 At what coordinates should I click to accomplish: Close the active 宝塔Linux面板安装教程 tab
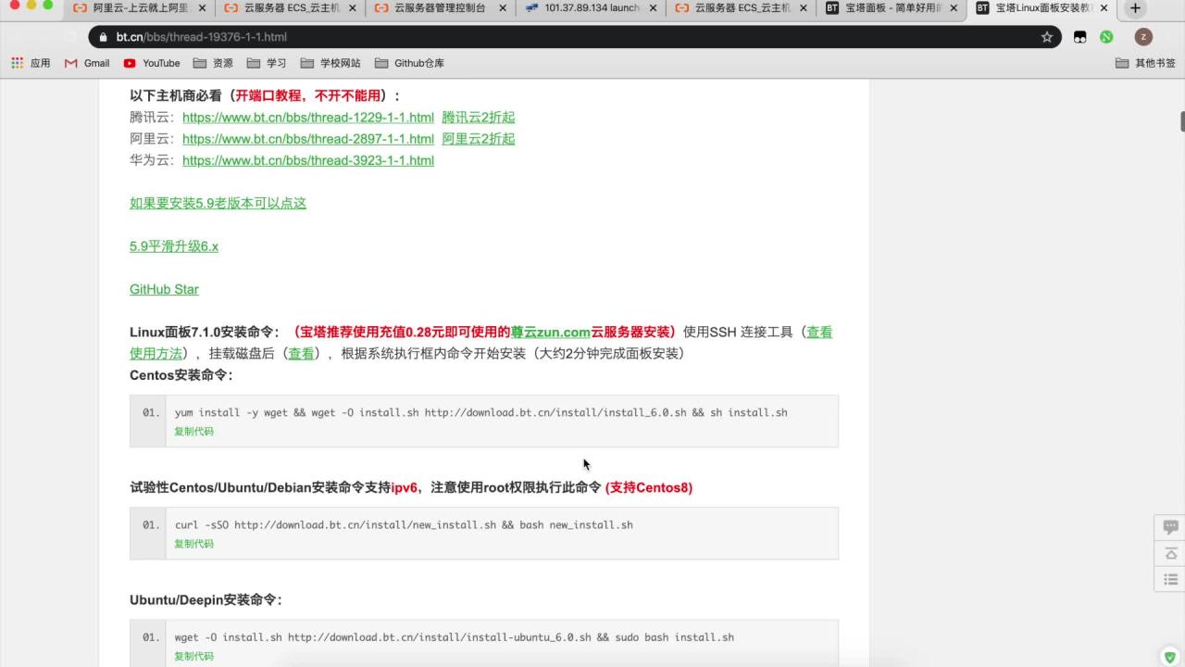[1104, 8]
